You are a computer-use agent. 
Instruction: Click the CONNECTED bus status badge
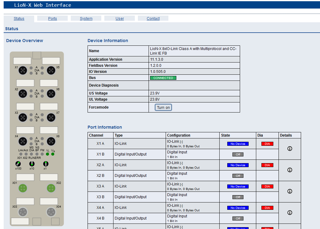click(x=163, y=78)
